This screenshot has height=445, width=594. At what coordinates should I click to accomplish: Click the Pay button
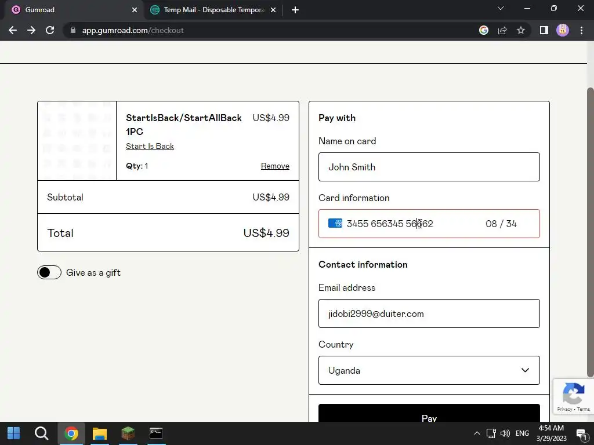coord(429,413)
